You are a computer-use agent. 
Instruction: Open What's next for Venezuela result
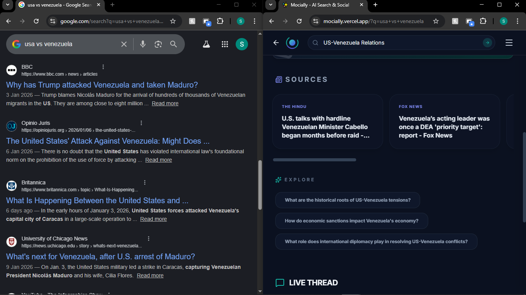click(x=101, y=257)
